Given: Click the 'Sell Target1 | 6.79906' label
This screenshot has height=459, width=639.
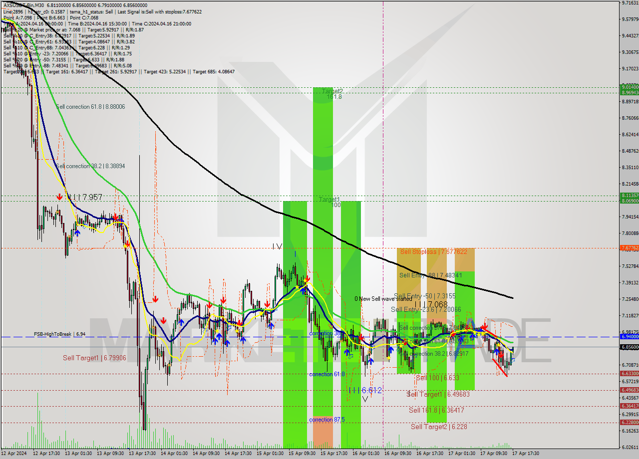Looking at the screenshot, I should pos(94,358).
